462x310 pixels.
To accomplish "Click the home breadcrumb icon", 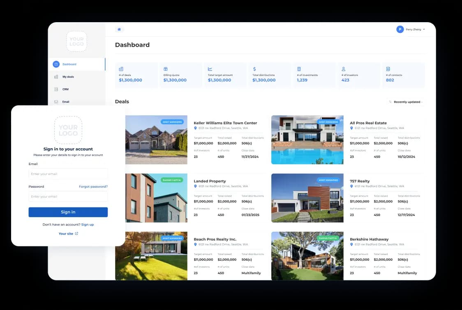I will pos(119,30).
